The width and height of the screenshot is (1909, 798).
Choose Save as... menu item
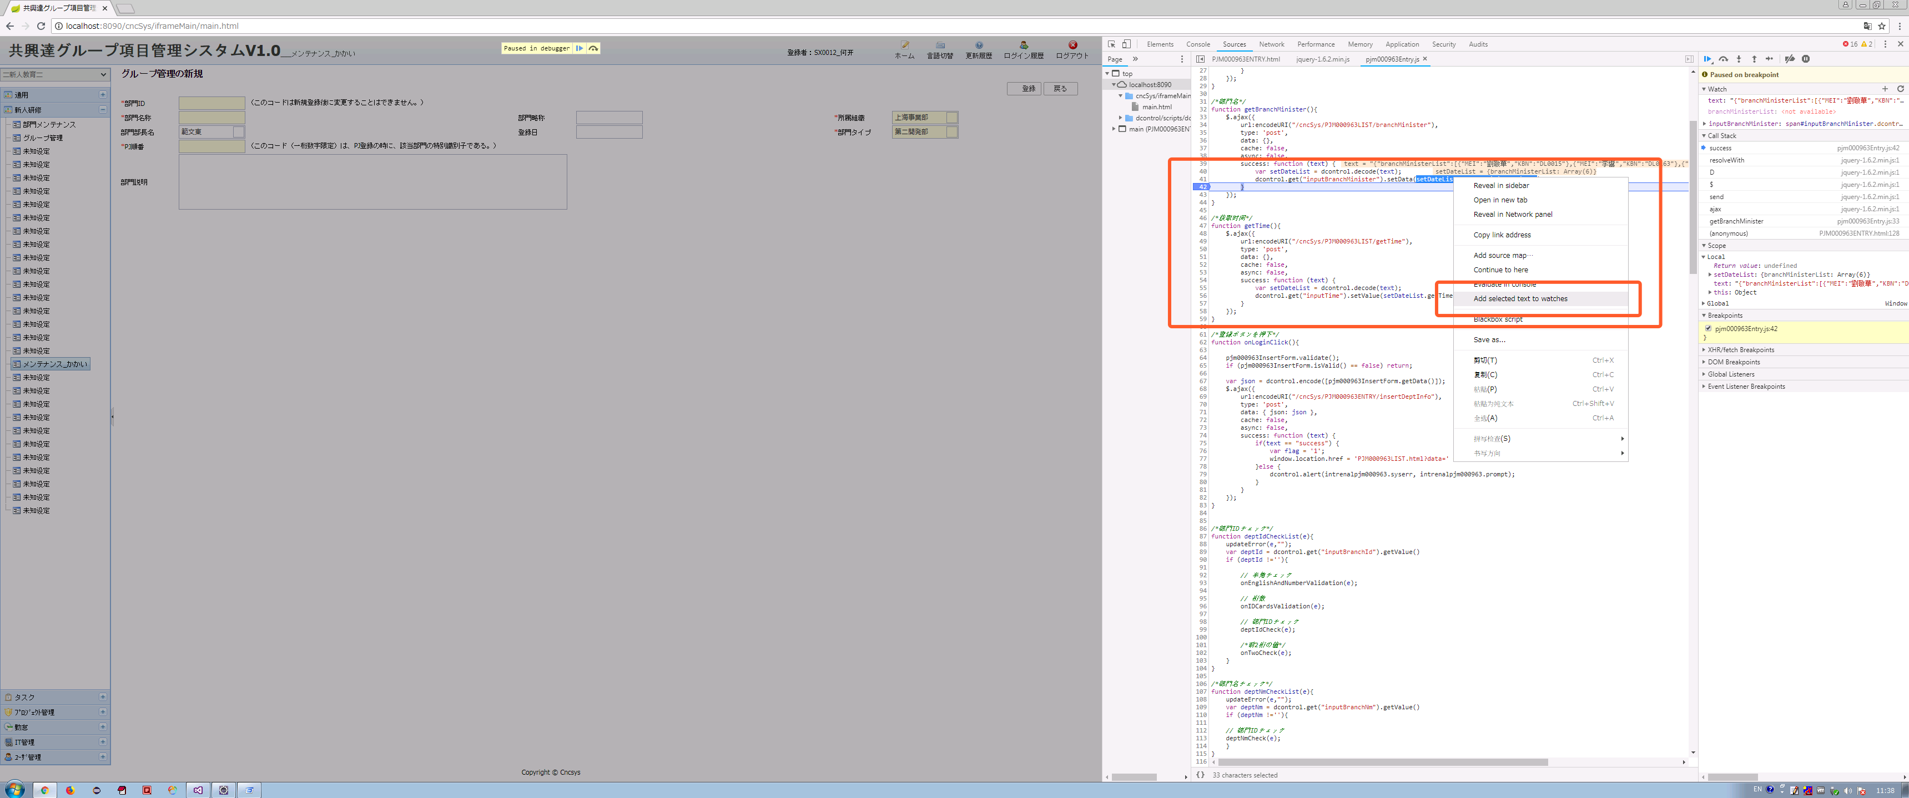pyautogui.click(x=1540, y=340)
